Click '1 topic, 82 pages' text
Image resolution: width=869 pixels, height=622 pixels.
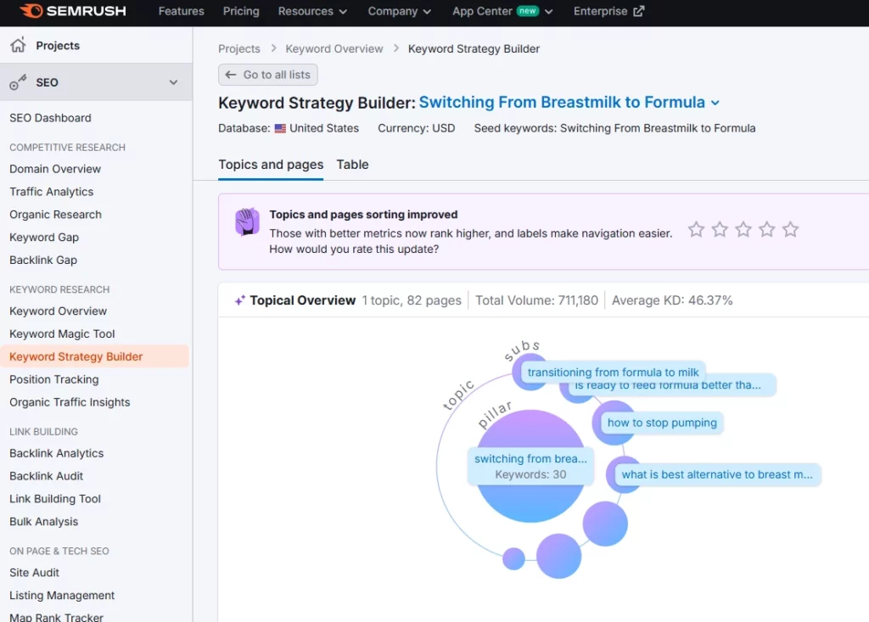pos(412,300)
